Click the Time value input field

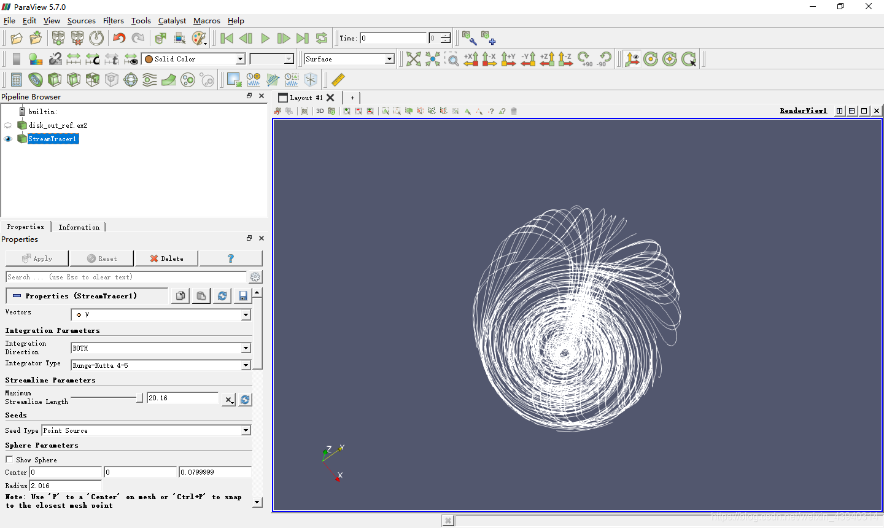(393, 38)
